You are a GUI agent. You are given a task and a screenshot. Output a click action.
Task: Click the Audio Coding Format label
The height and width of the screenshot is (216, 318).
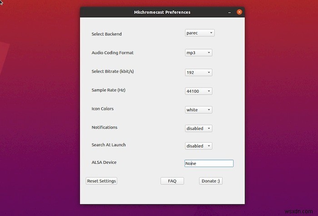113,53
